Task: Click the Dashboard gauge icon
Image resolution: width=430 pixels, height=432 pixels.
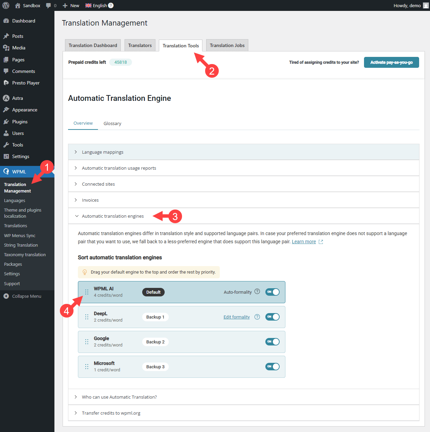Action: (6, 21)
